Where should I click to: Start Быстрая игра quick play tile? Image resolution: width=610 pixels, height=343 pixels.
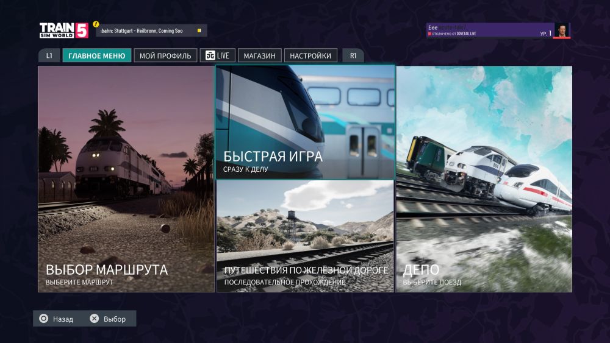point(305,122)
